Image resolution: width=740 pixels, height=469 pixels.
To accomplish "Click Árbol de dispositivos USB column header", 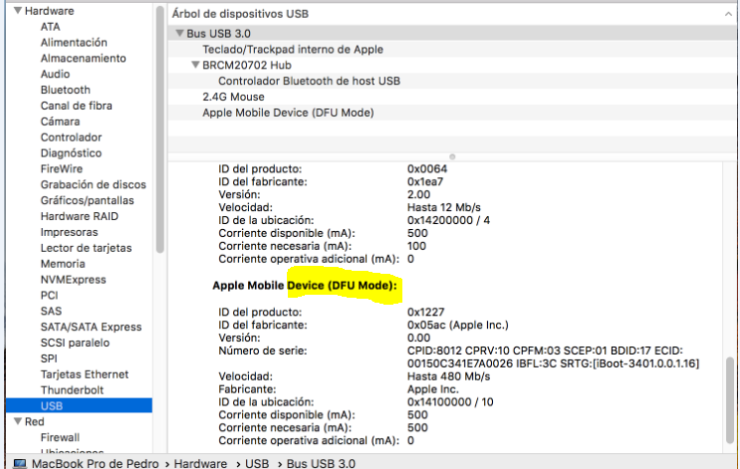I will click(240, 14).
